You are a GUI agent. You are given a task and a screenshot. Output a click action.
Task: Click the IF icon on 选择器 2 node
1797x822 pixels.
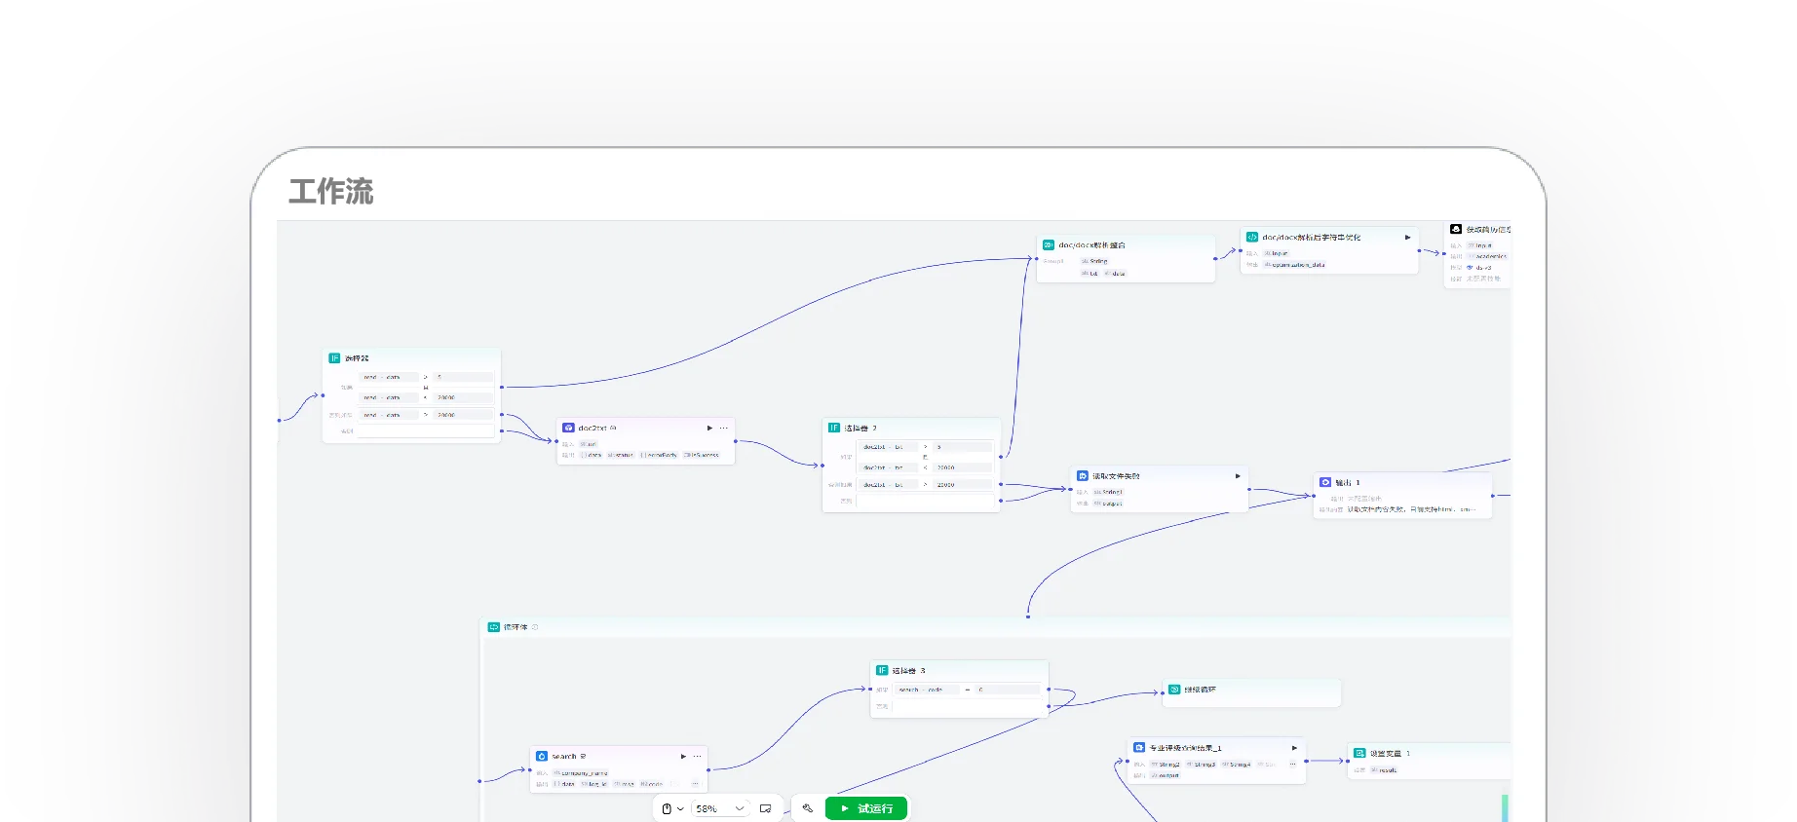[x=834, y=428]
